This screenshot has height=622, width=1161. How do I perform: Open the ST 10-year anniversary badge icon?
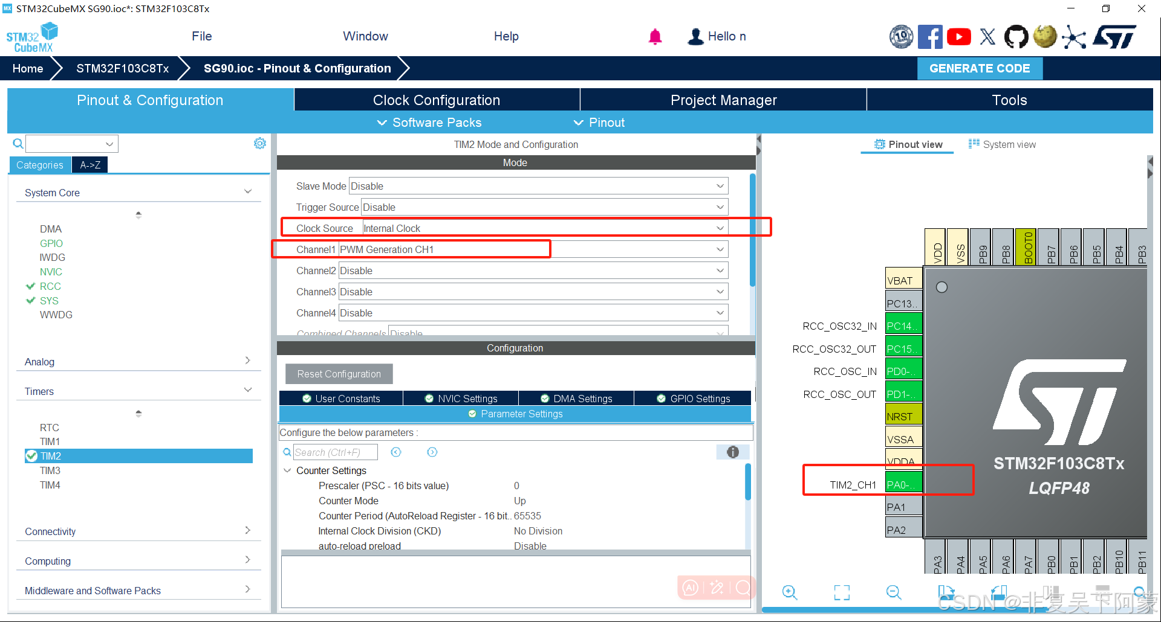tap(901, 36)
